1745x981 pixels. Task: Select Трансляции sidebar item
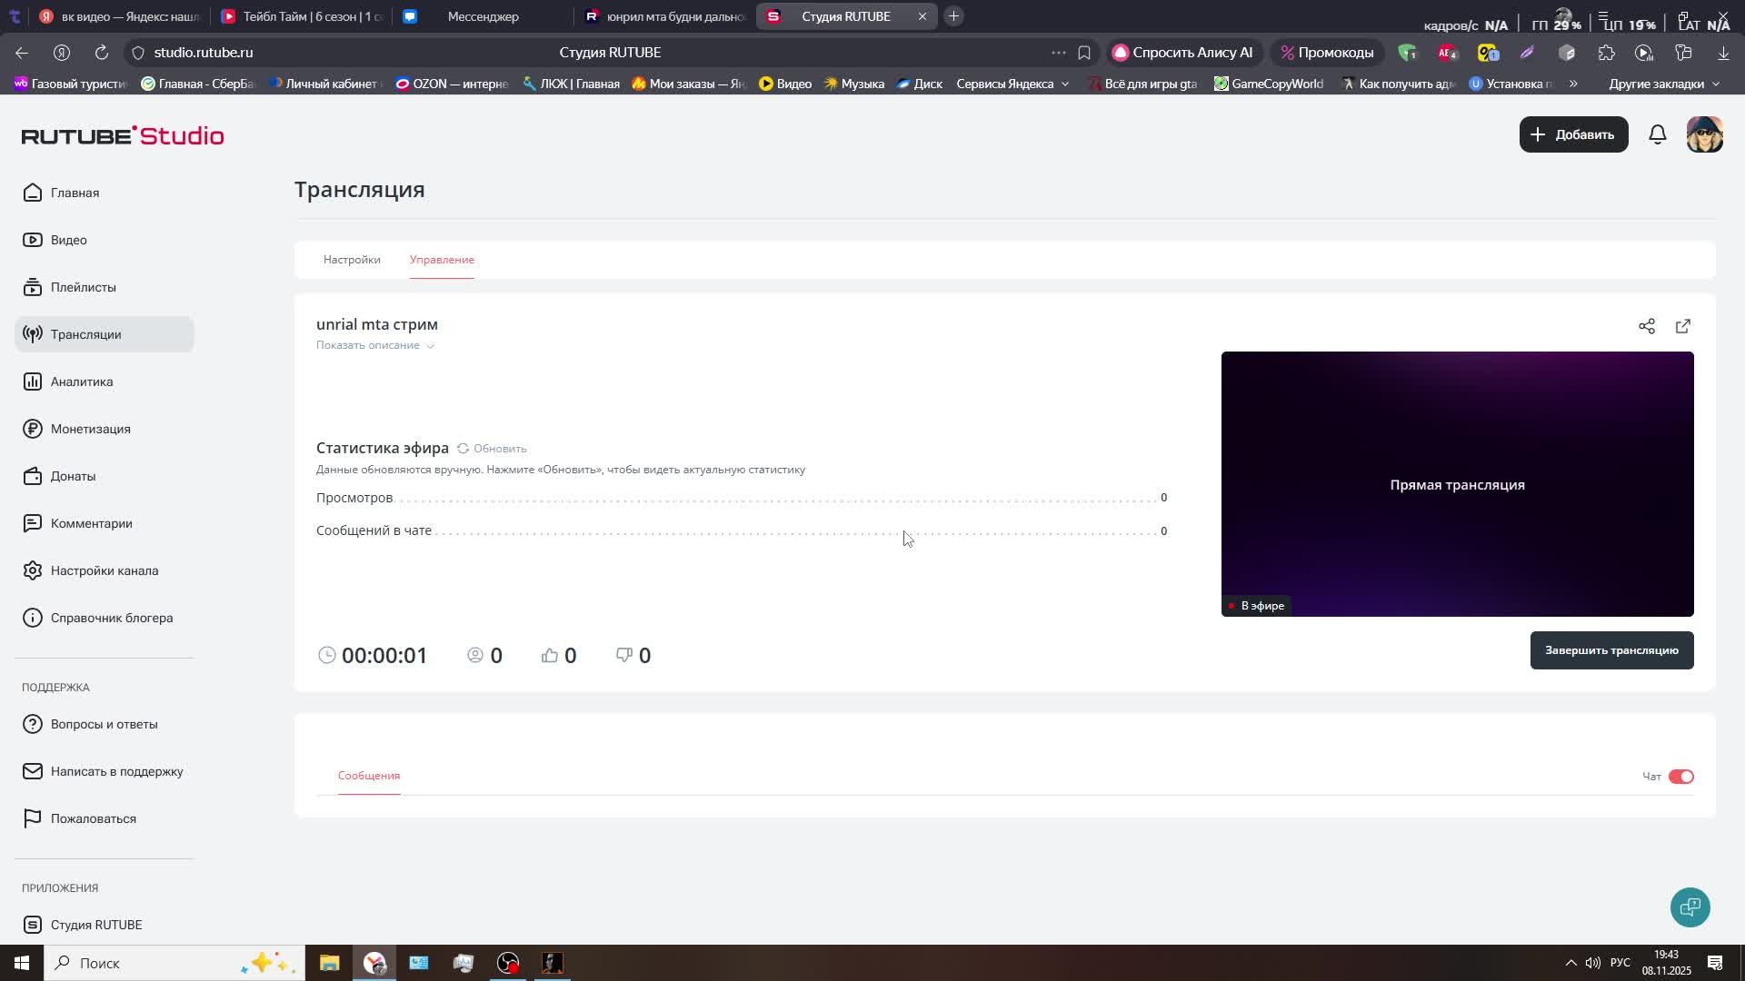coord(105,334)
